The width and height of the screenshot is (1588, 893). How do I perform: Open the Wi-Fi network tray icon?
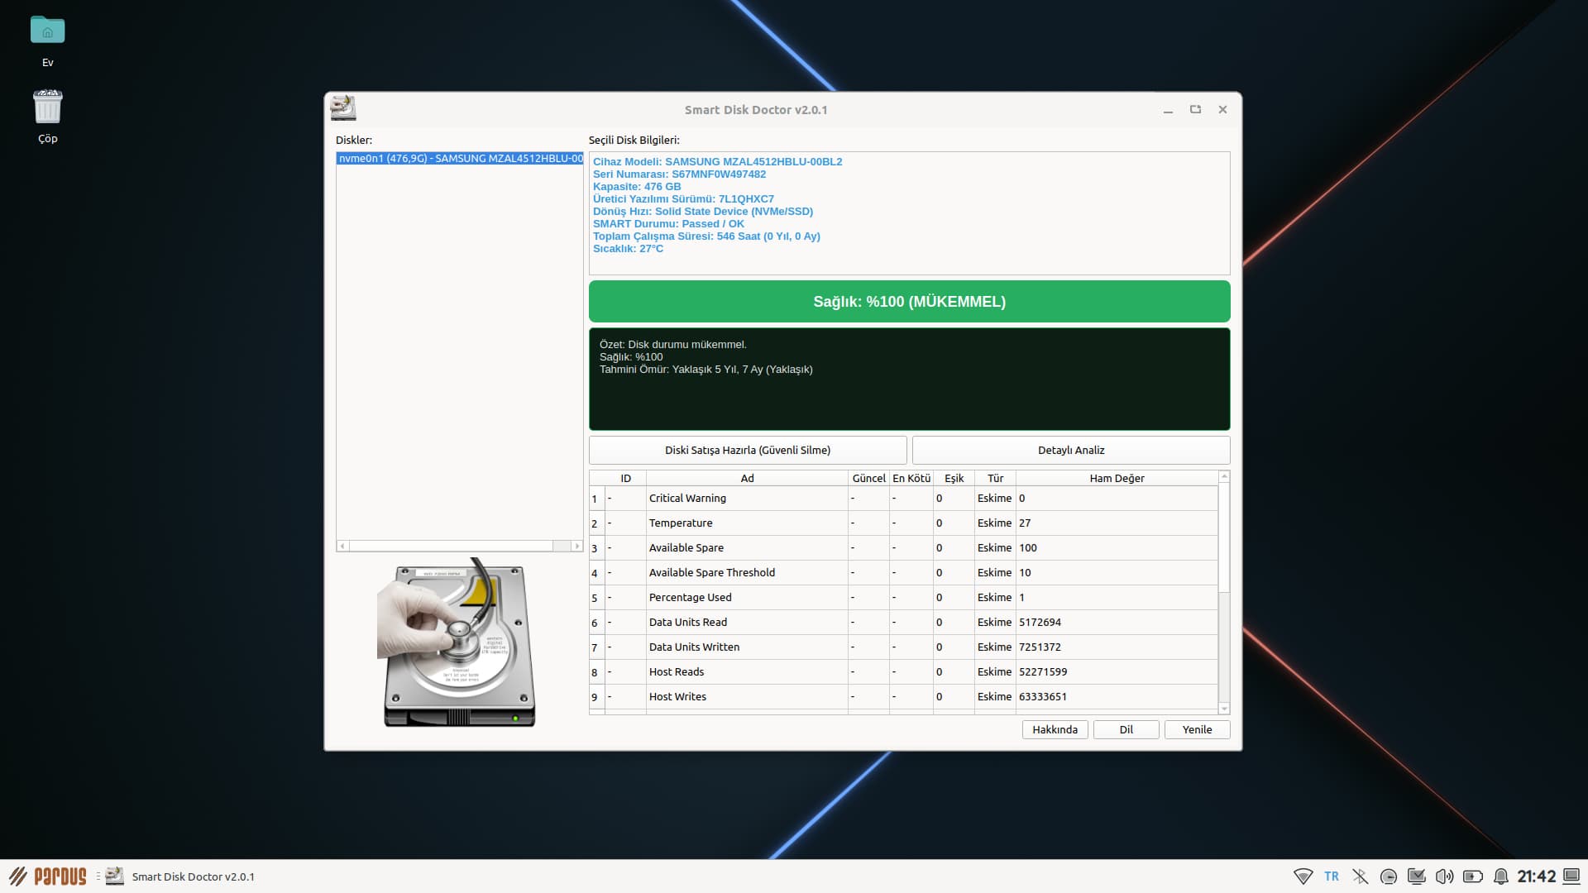[x=1303, y=876]
